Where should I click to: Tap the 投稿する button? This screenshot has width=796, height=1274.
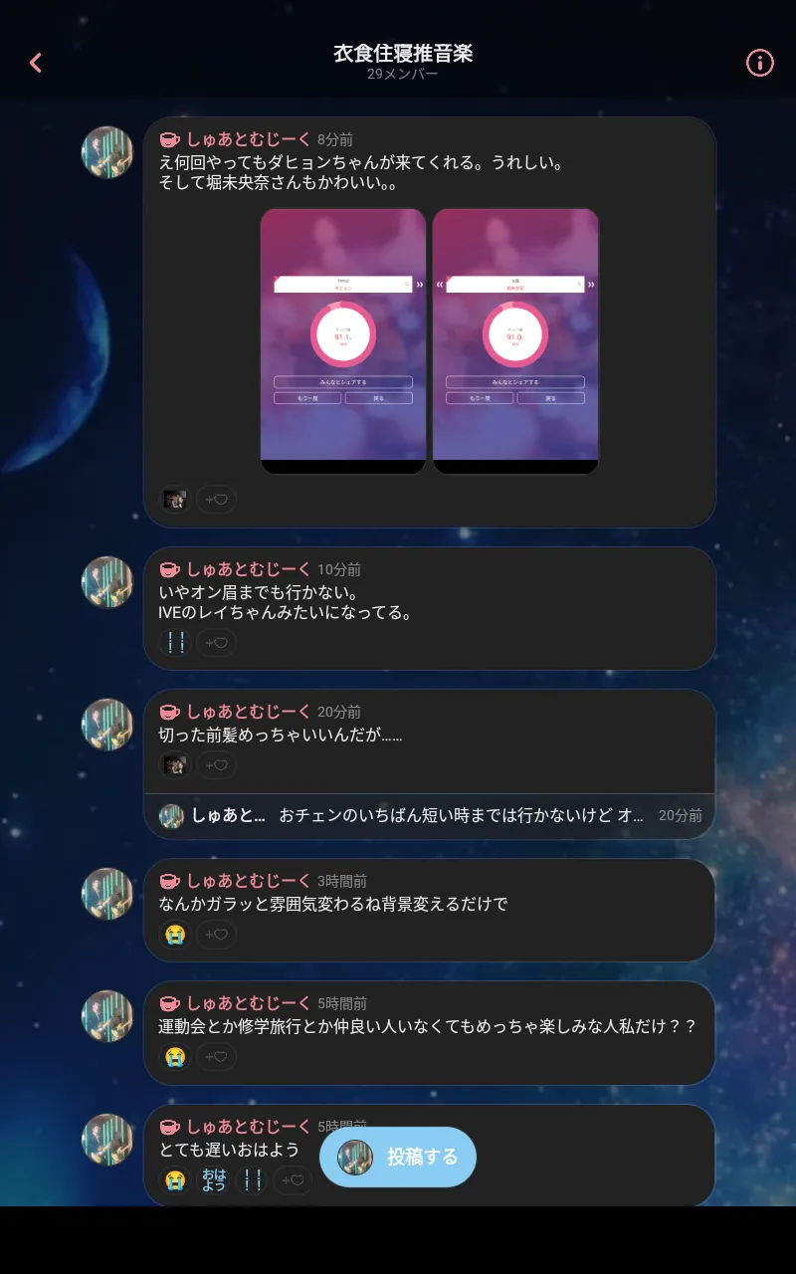click(x=398, y=1157)
